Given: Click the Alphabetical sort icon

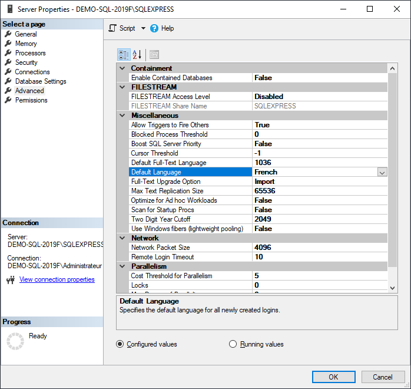Looking at the screenshot, I should tap(137, 55).
